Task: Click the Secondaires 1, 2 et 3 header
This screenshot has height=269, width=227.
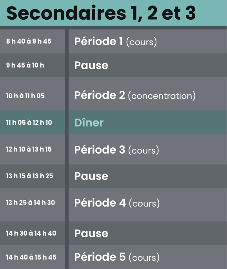Action: click(x=113, y=13)
